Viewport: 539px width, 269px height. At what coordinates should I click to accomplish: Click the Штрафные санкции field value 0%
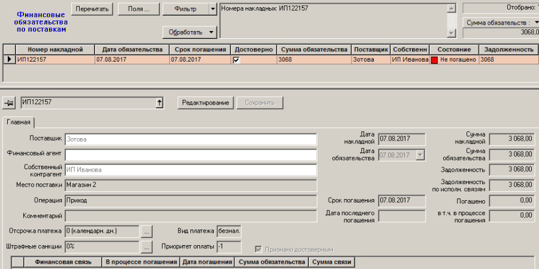[x=102, y=247]
